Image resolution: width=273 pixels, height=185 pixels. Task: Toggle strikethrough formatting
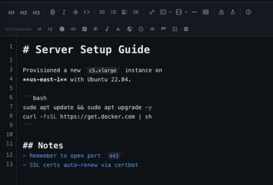pos(75,12)
